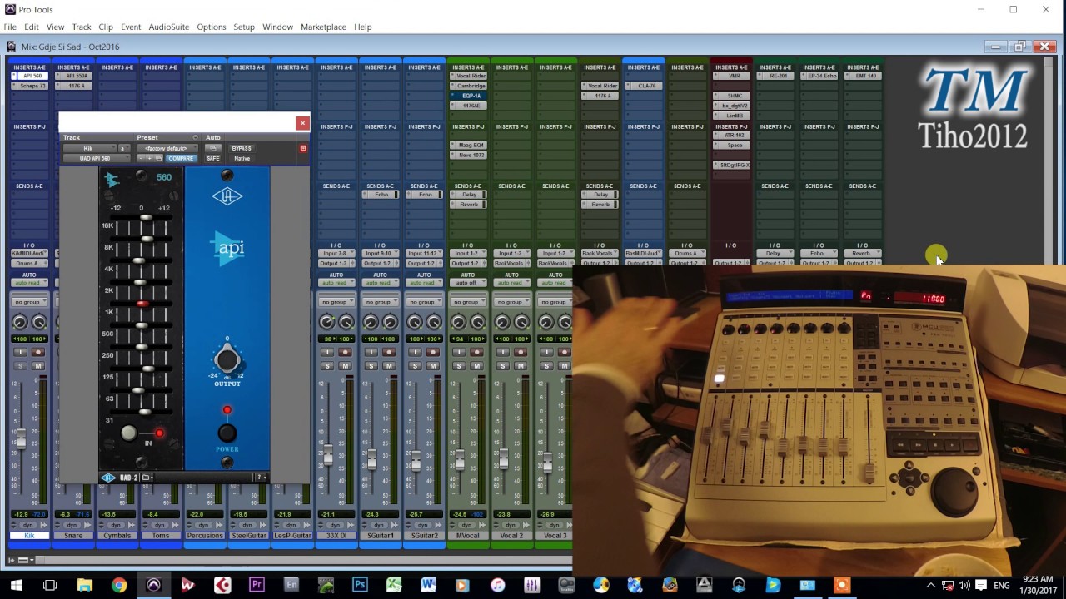Open the Kik track selector in plugin
The width and height of the screenshot is (1066, 599).
click(88, 148)
